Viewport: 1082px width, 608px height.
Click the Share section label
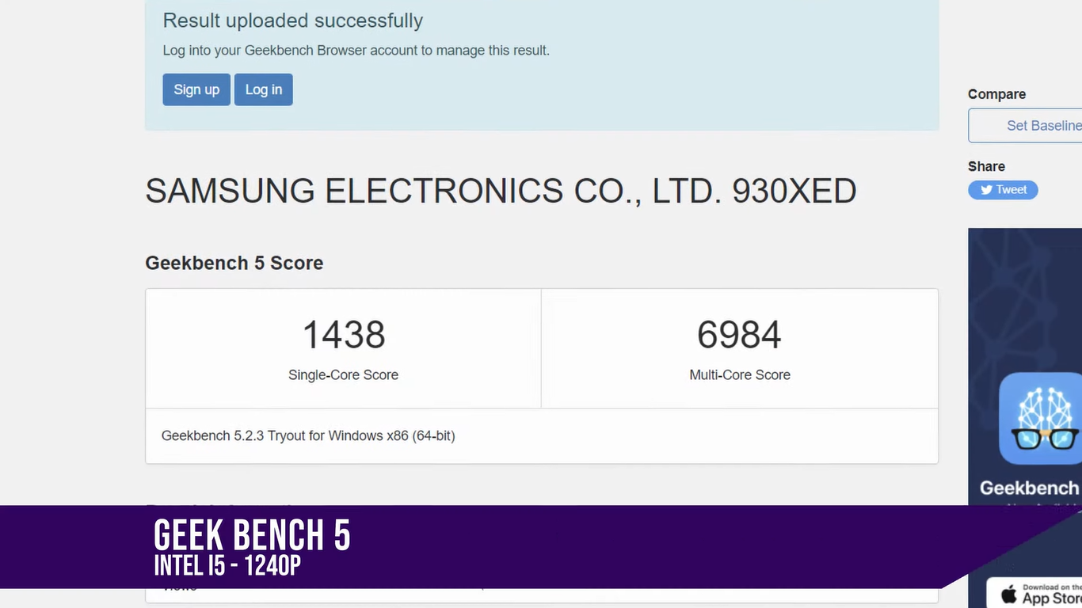[986, 166]
